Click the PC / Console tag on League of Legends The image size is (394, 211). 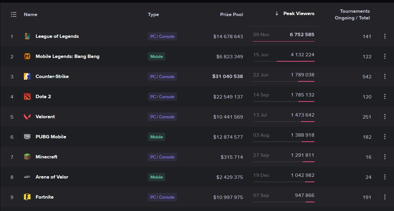162,36
